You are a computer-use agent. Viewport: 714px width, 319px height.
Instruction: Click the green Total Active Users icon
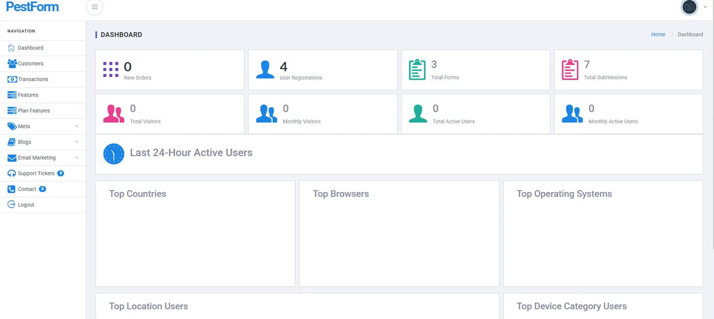418,114
